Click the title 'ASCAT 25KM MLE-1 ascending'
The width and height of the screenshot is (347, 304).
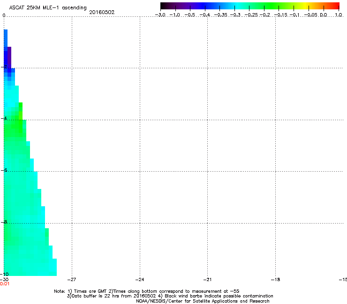48,8
